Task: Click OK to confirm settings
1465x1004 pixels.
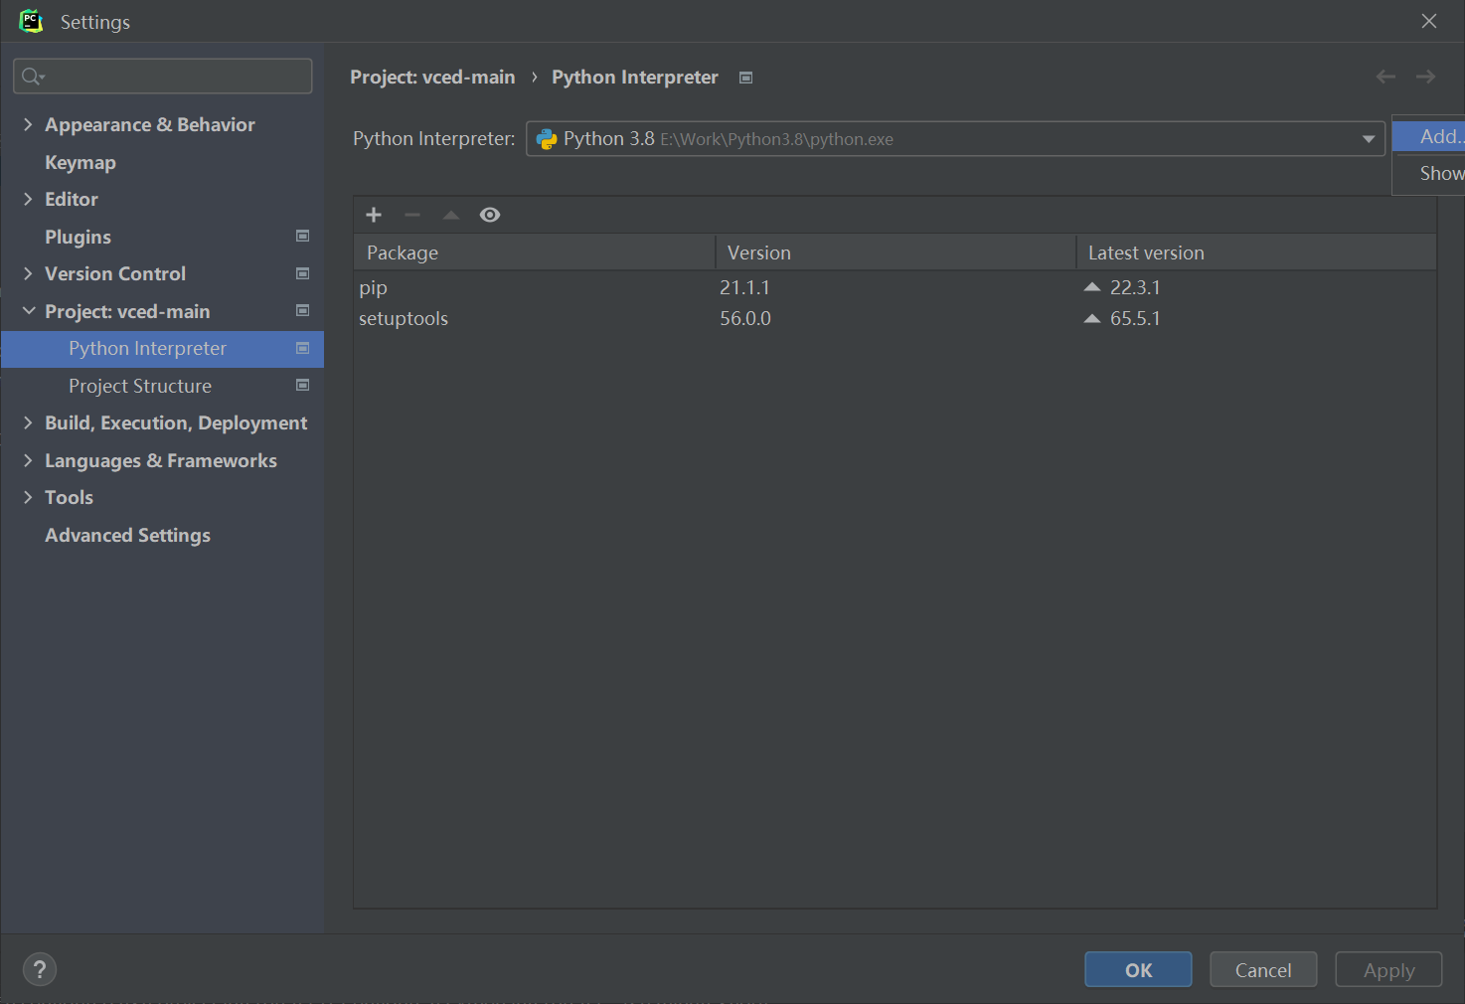Action: click(1138, 969)
